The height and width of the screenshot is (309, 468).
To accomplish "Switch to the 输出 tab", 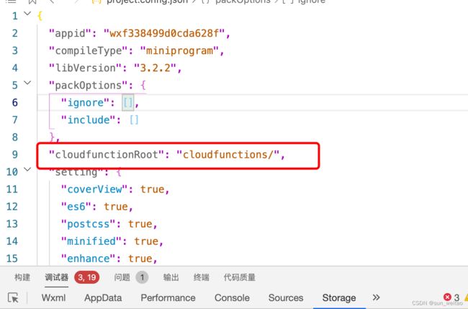I will (171, 277).
